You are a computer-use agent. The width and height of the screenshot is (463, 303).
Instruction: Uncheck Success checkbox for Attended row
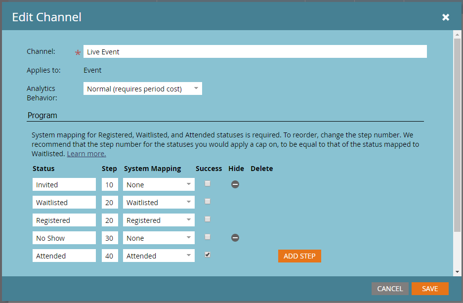tap(208, 255)
